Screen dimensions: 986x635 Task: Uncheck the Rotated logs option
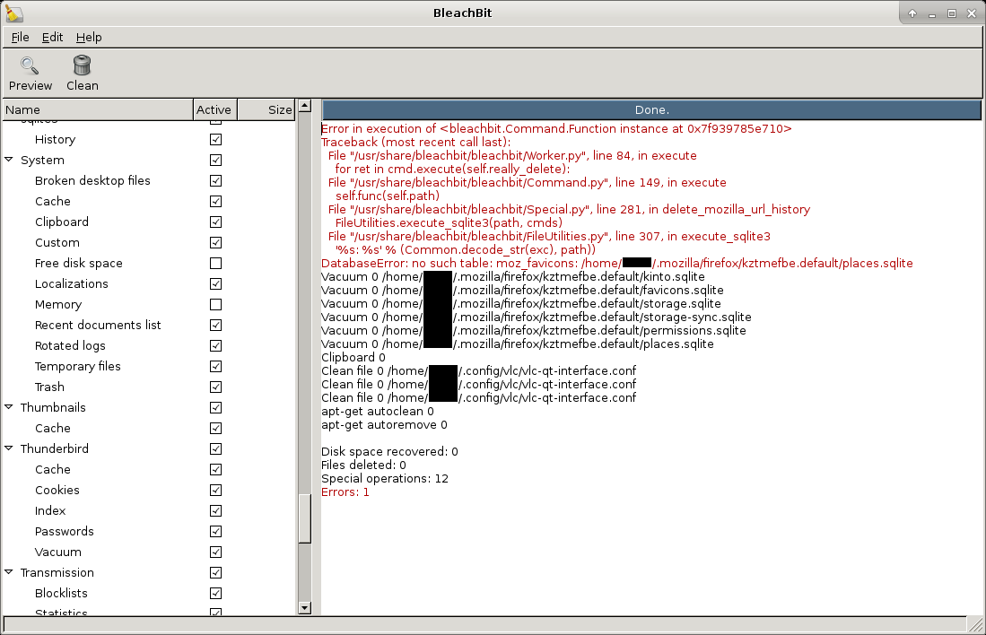click(x=215, y=345)
